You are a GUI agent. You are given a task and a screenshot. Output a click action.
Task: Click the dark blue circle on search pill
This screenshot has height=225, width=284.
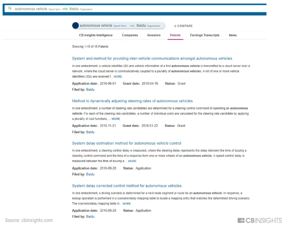[x=75, y=25]
